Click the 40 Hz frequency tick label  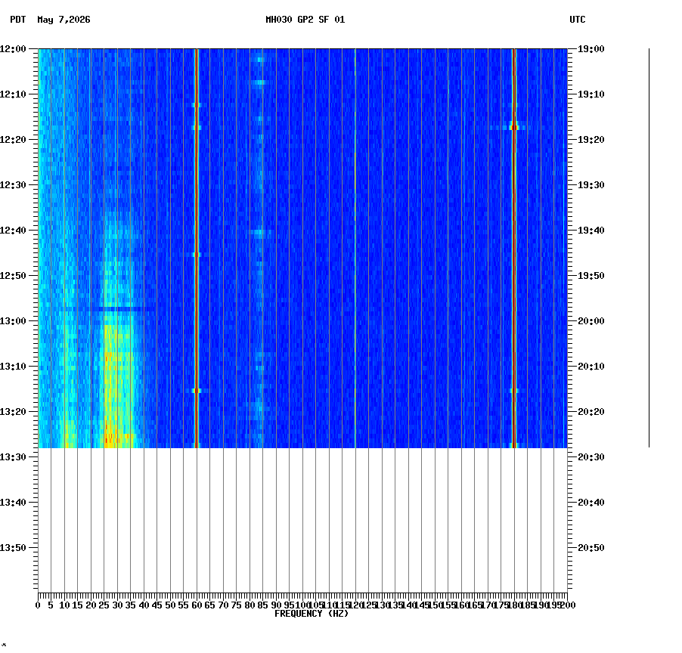[x=144, y=605]
